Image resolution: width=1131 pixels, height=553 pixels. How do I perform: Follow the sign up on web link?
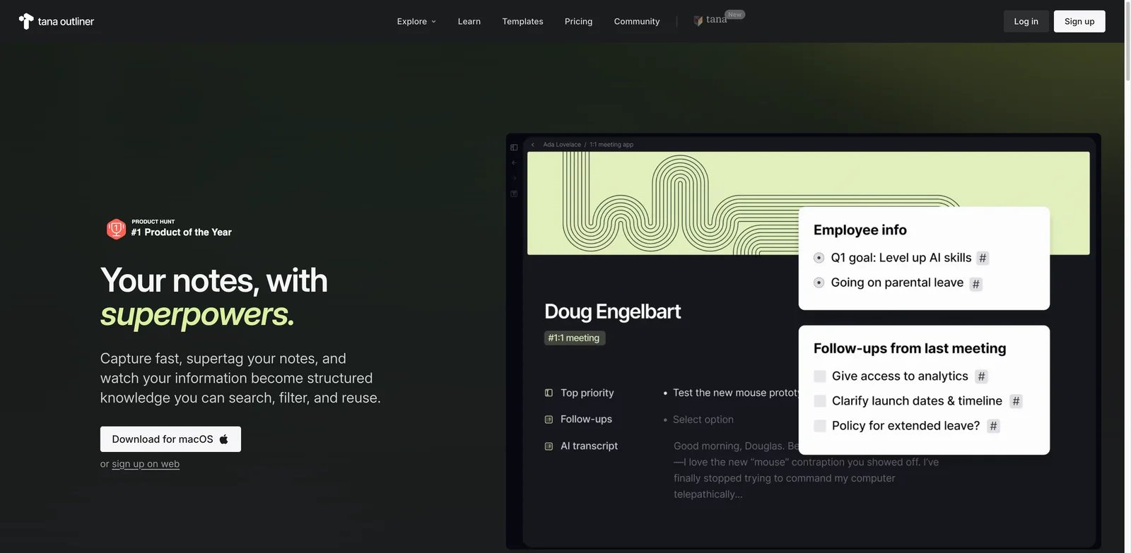(146, 464)
